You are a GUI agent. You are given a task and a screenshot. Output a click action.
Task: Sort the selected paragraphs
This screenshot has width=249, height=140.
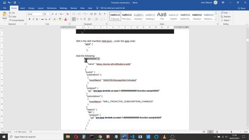pos(100,14)
